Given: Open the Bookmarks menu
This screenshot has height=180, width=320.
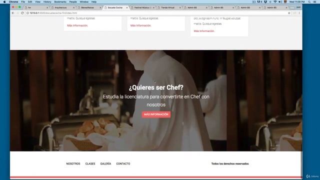Looking at the screenshot, I should coord(60,2).
